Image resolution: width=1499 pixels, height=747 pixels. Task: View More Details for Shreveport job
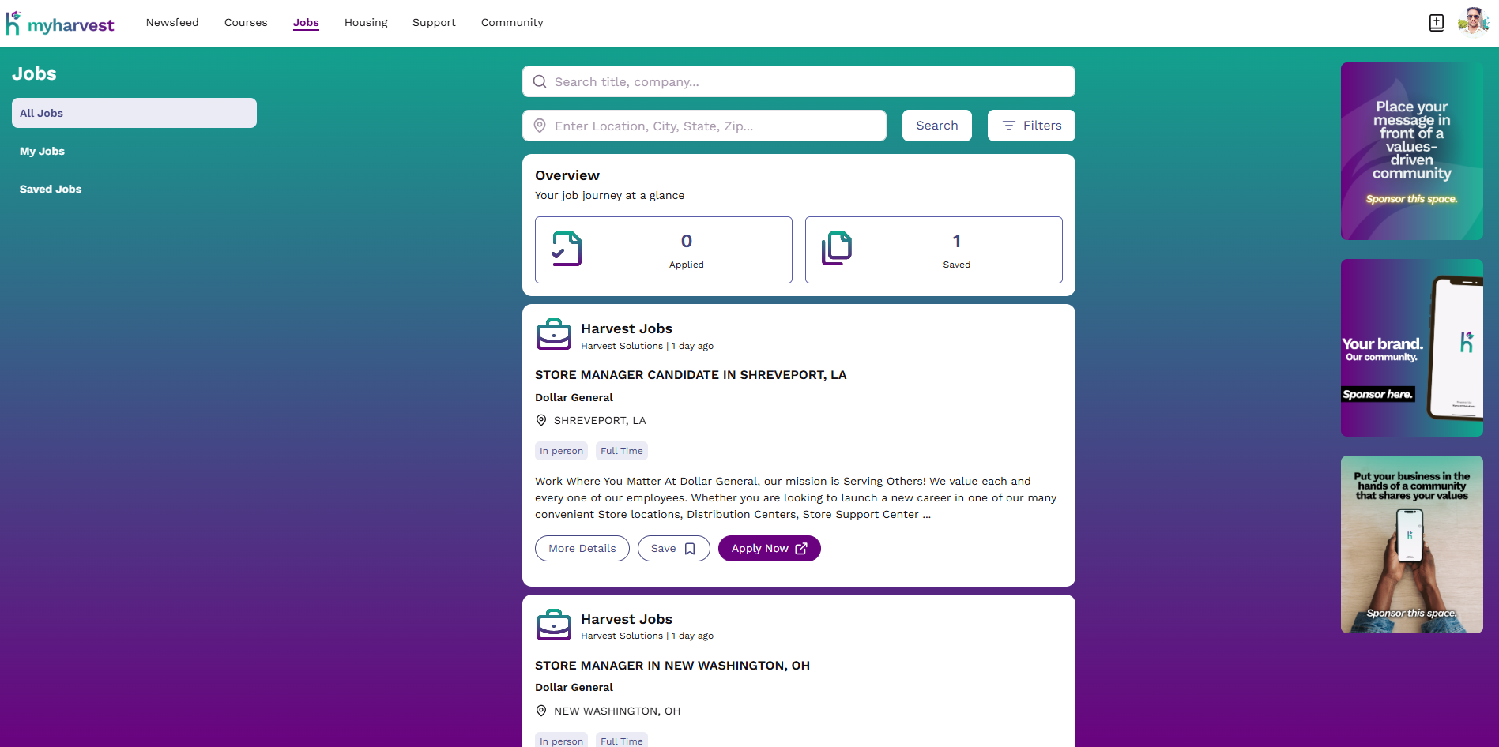click(x=582, y=549)
